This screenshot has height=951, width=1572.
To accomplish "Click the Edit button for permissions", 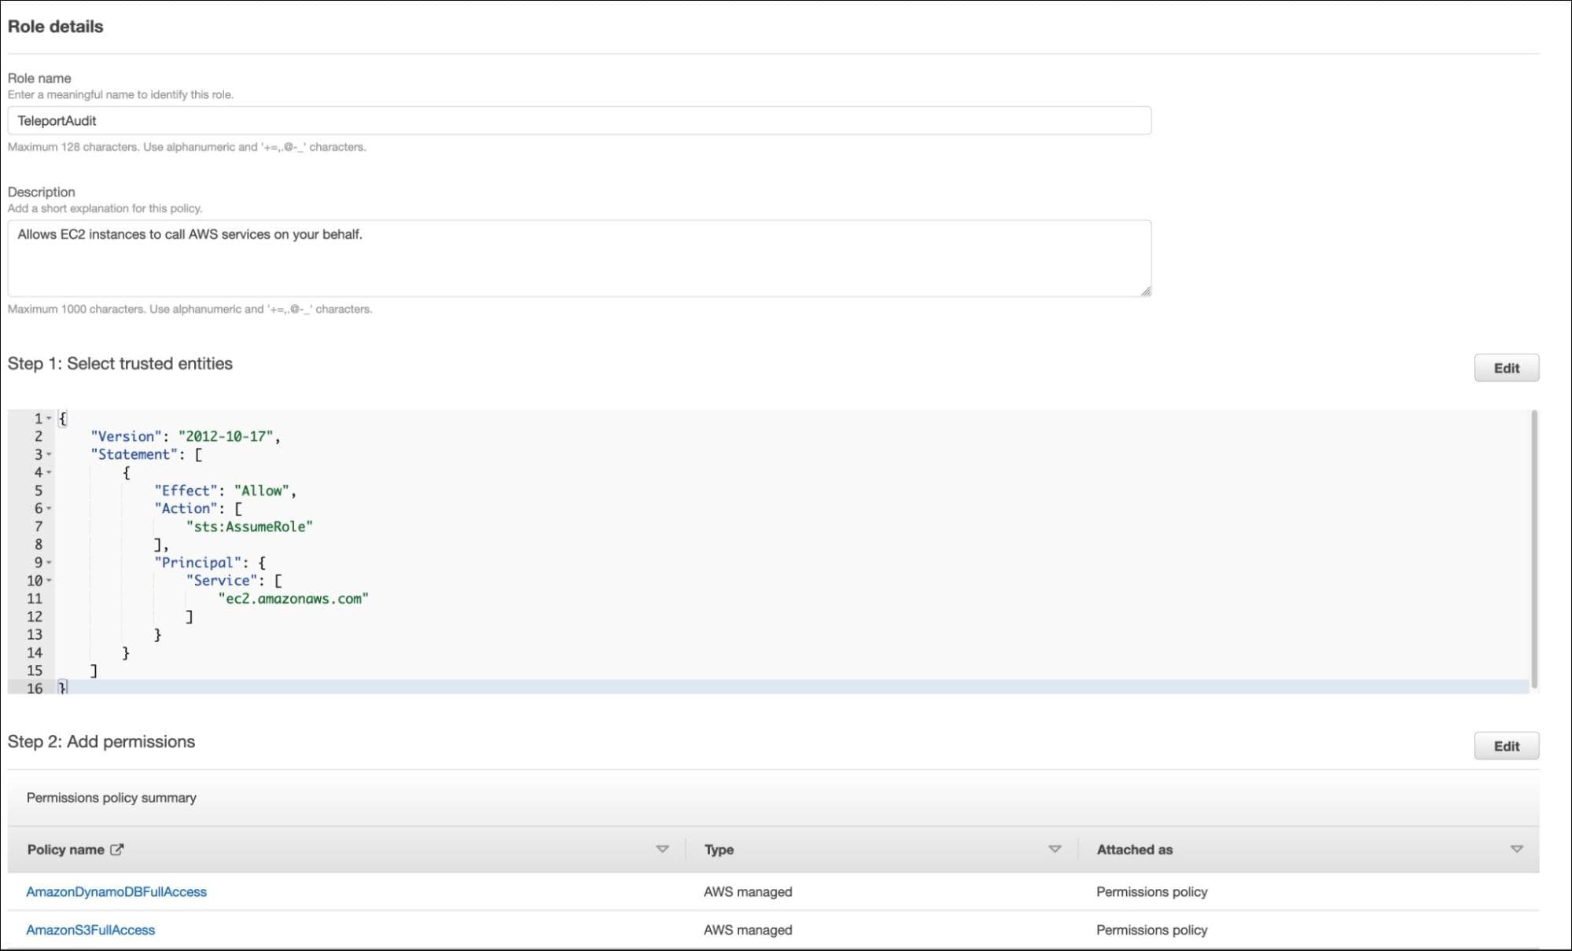I will pyautogui.click(x=1507, y=746).
